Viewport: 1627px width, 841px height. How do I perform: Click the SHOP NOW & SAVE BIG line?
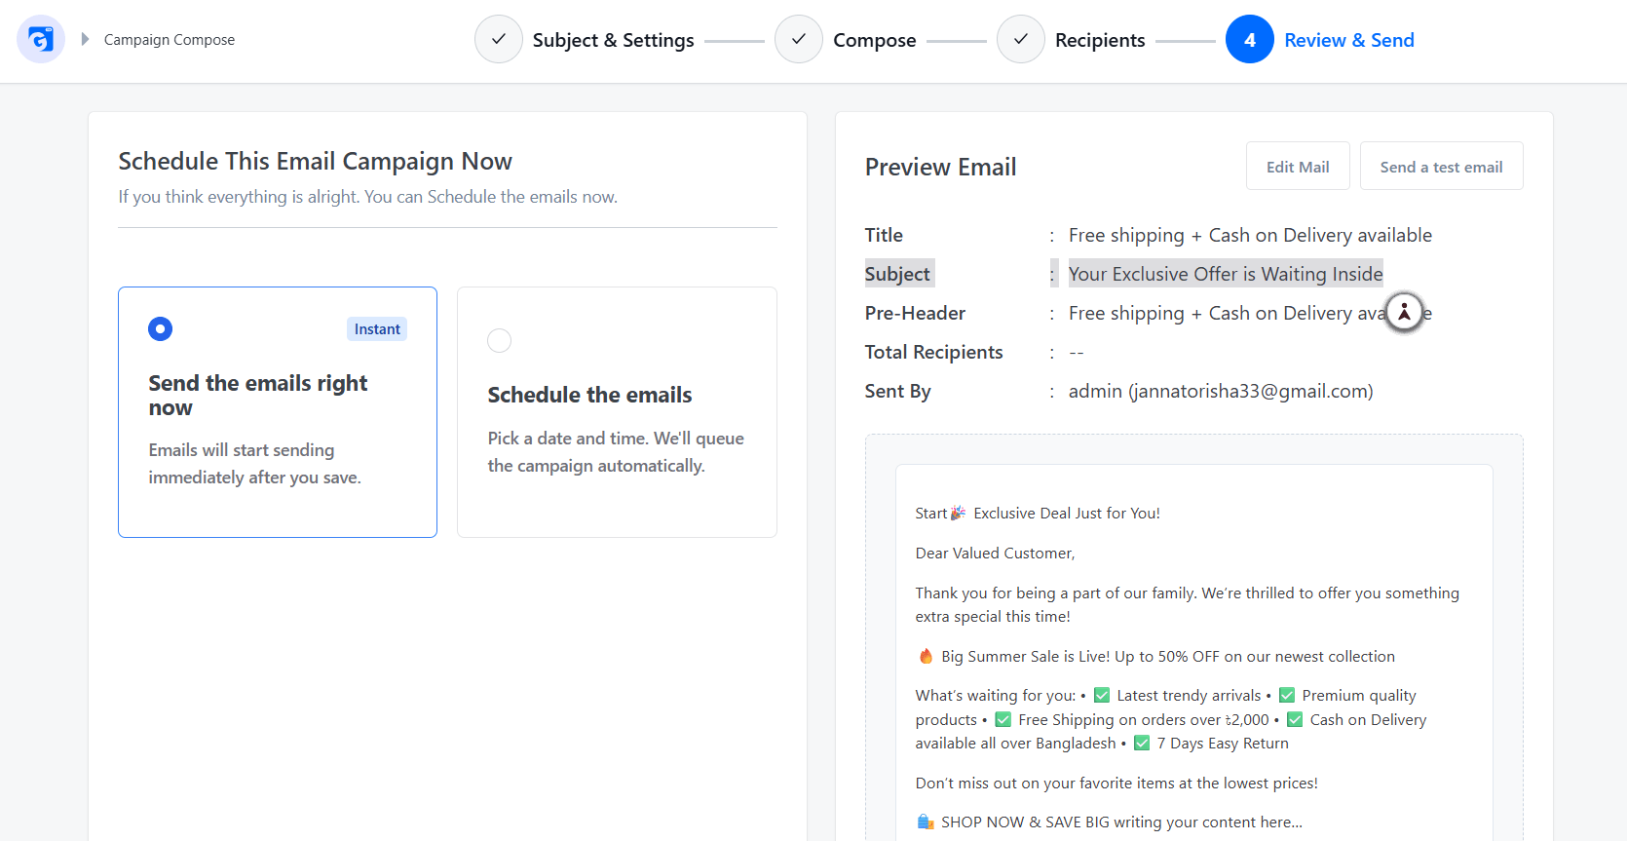[1109, 822]
